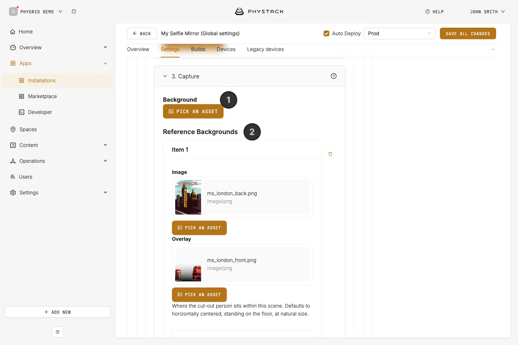
Task: Click the Installations grid icon
Action: tap(22, 80)
